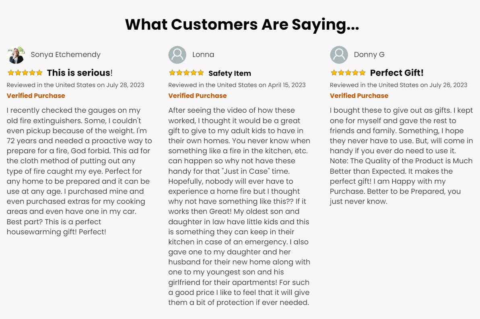The height and width of the screenshot is (319, 480).
Task: Click the Safety Item review title
Action: coord(230,73)
